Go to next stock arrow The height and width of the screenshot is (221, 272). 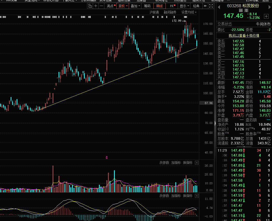pos(270,7)
